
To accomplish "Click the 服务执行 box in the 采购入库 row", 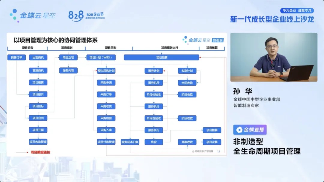I will tap(154, 130).
